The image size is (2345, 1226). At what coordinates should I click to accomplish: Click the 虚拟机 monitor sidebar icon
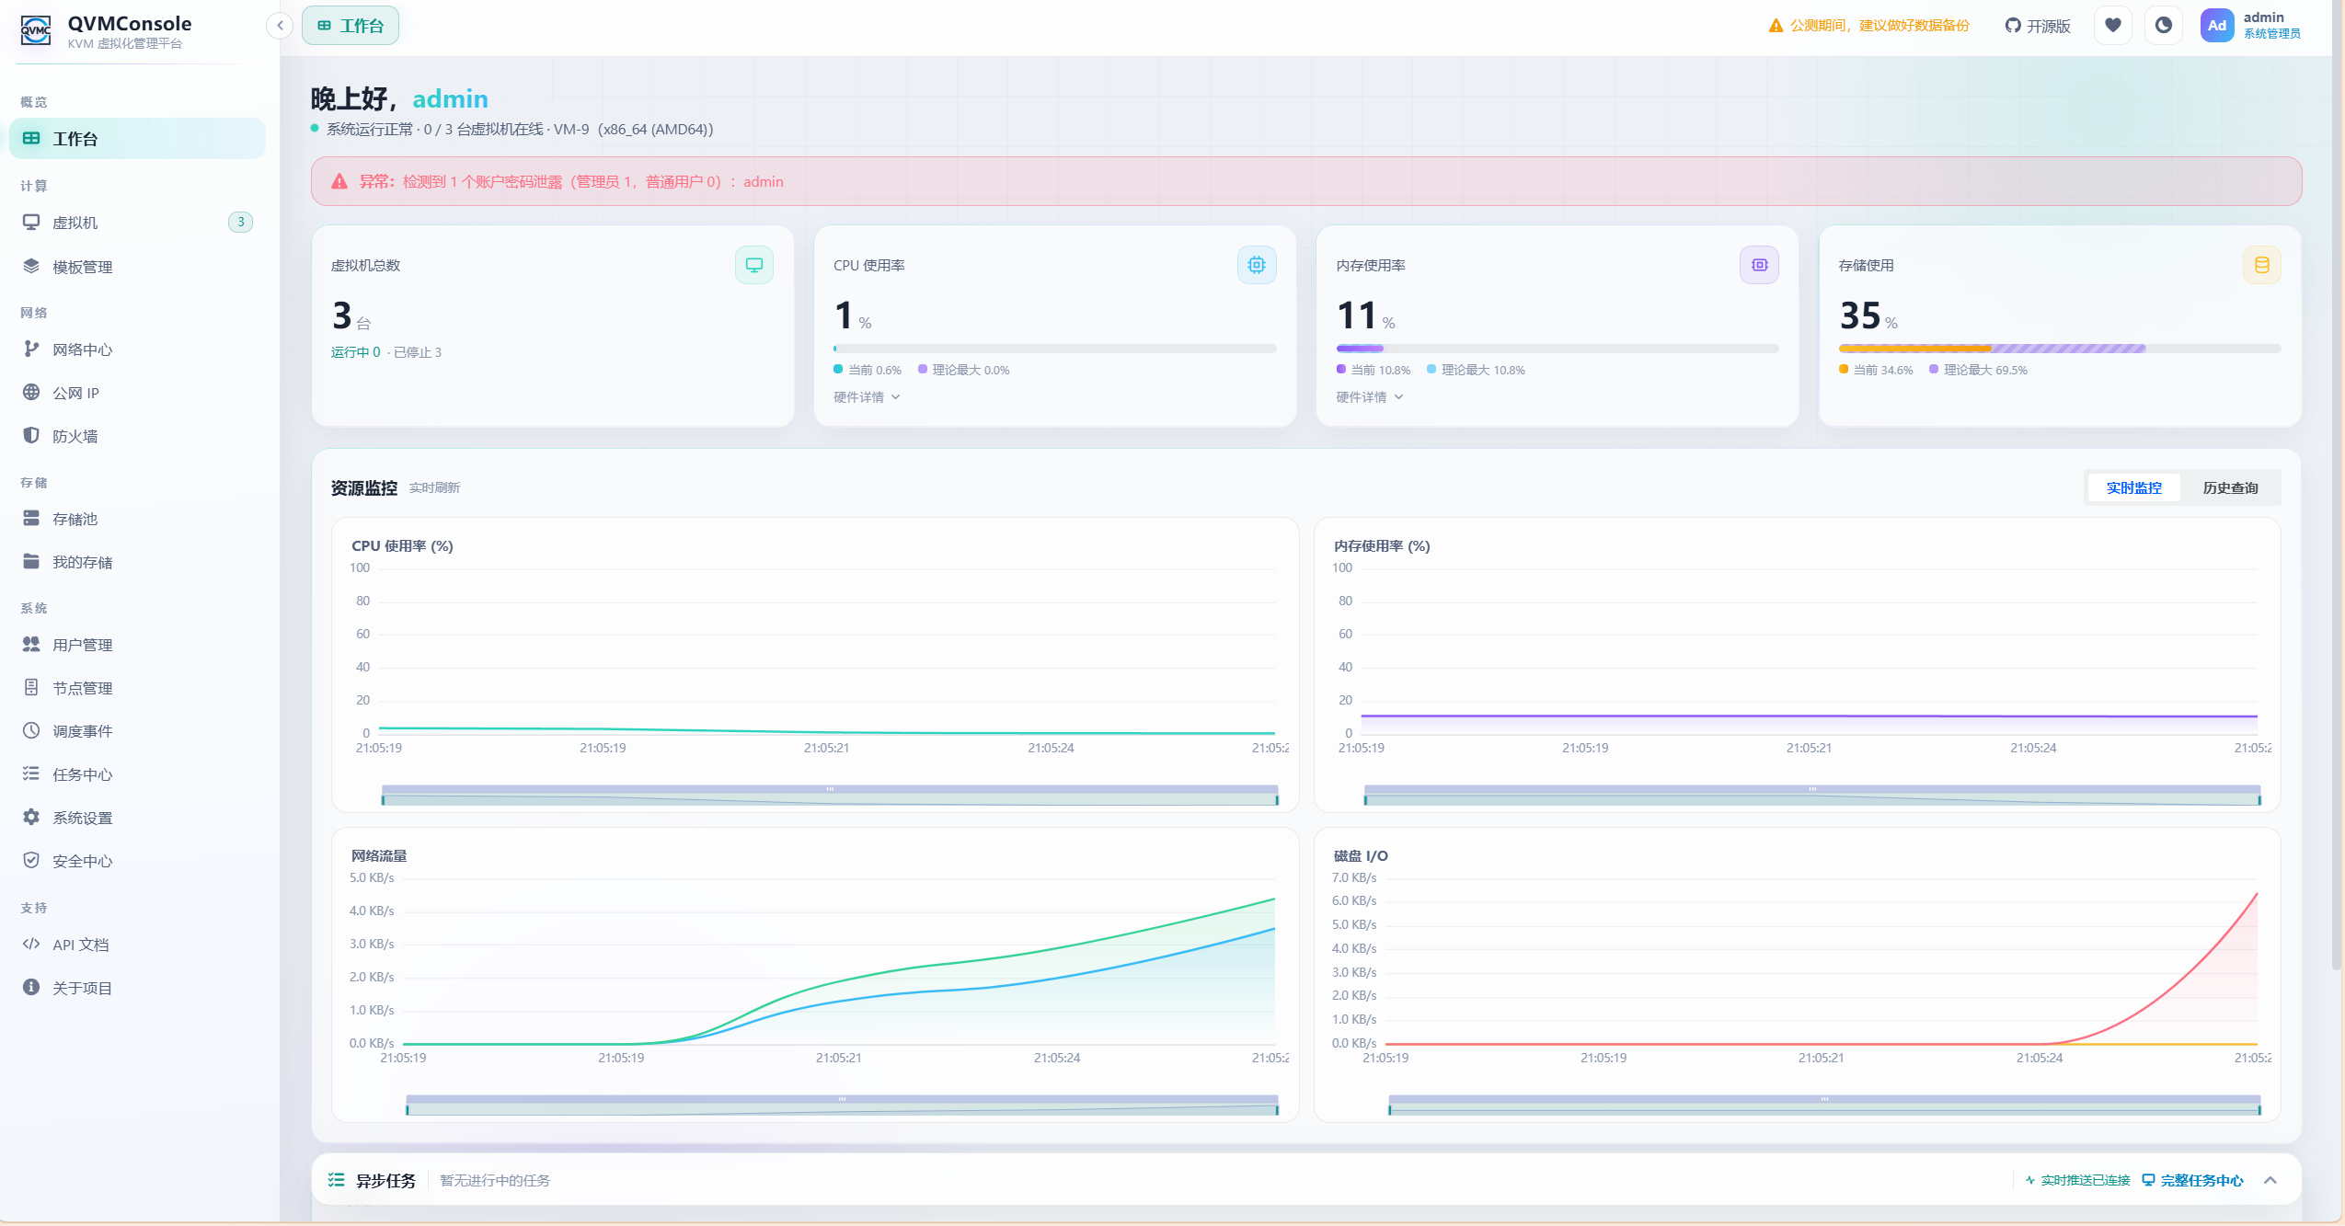pyautogui.click(x=31, y=223)
